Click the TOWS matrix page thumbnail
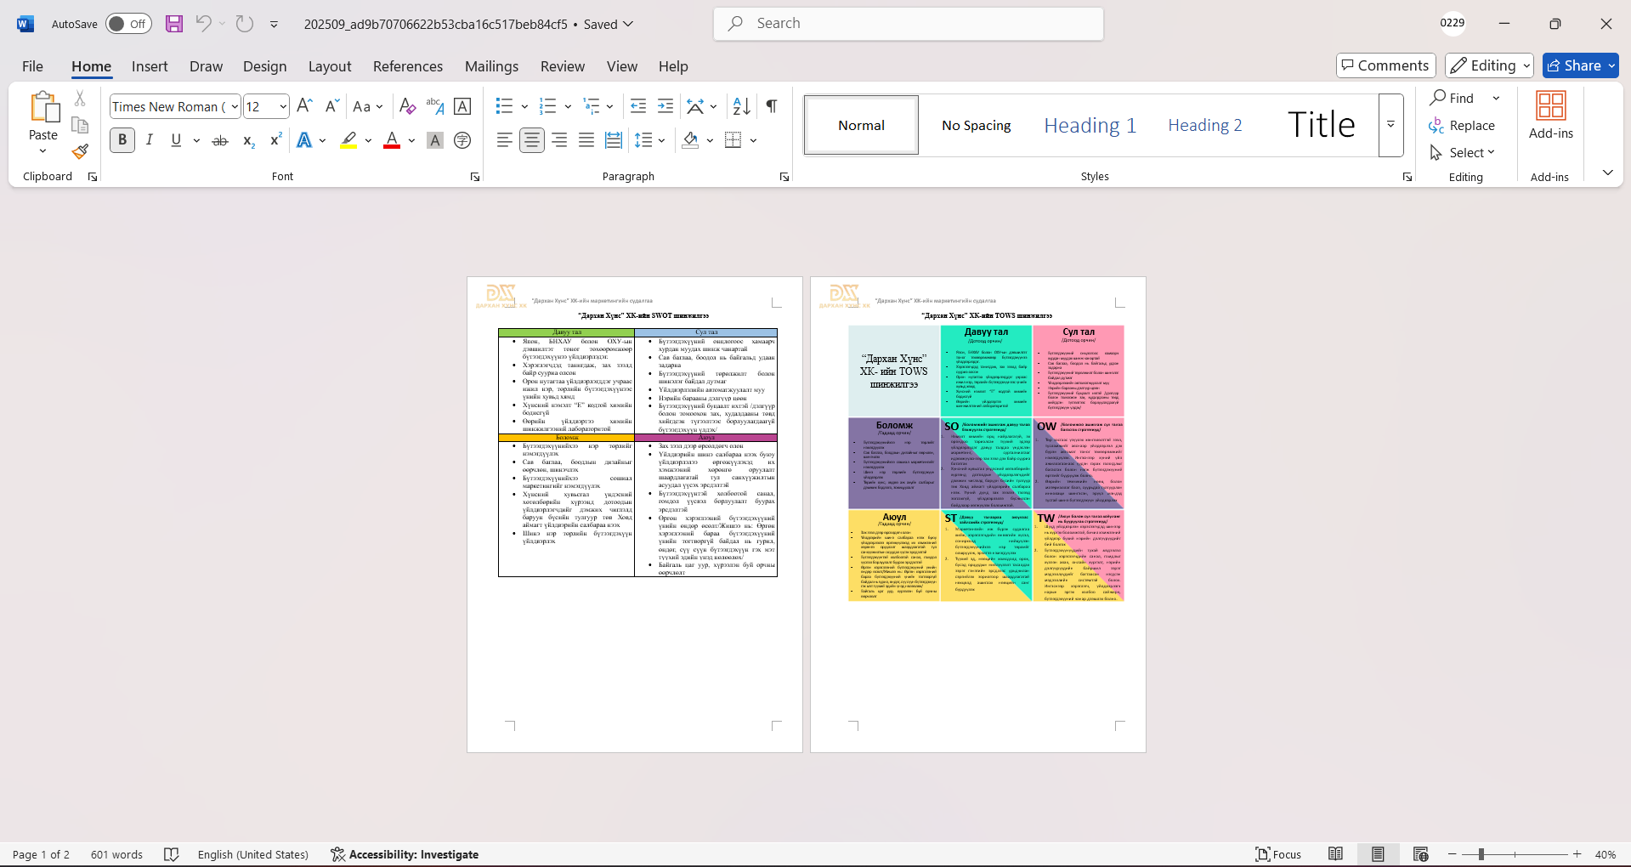The image size is (1631, 867). point(977,514)
